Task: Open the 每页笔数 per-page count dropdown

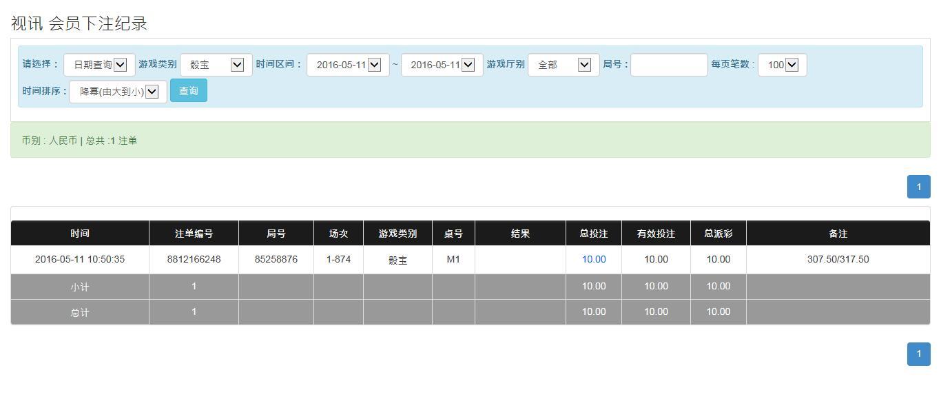Action: (x=782, y=64)
